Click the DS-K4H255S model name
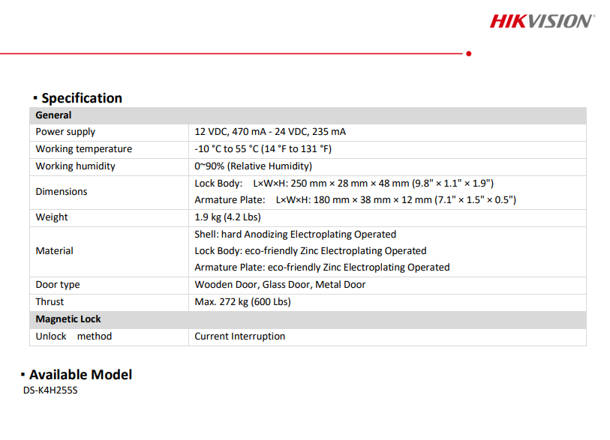610x440 pixels. click(x=50, y=391)
